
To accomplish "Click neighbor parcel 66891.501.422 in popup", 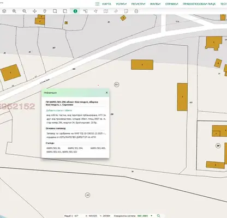I will [70, 152].
